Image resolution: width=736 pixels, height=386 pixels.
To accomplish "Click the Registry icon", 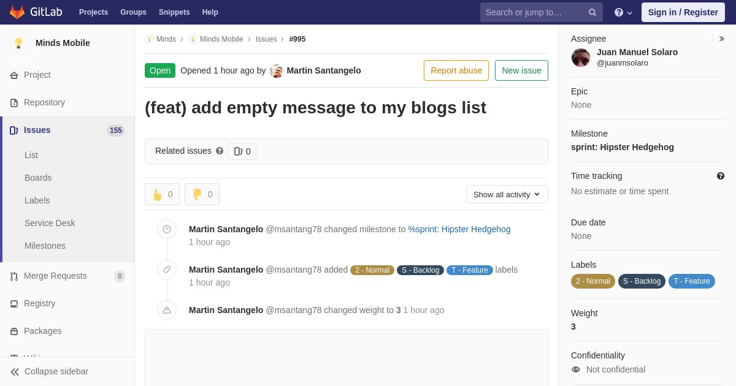I will pos(14,304).
